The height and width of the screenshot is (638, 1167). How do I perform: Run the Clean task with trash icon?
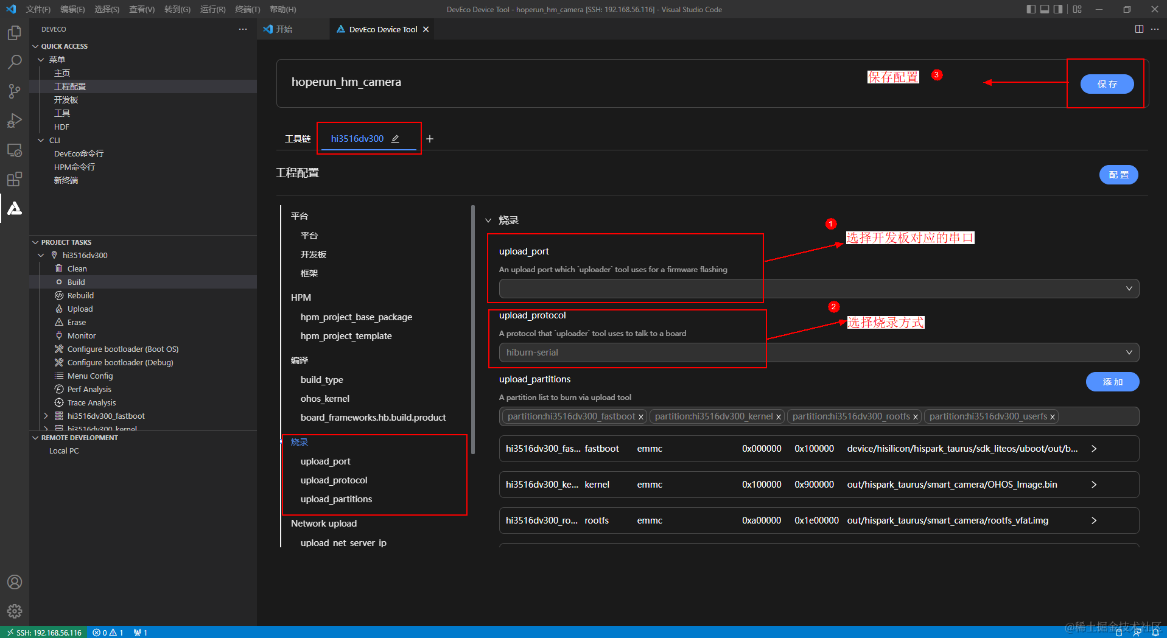coord(58,268)
